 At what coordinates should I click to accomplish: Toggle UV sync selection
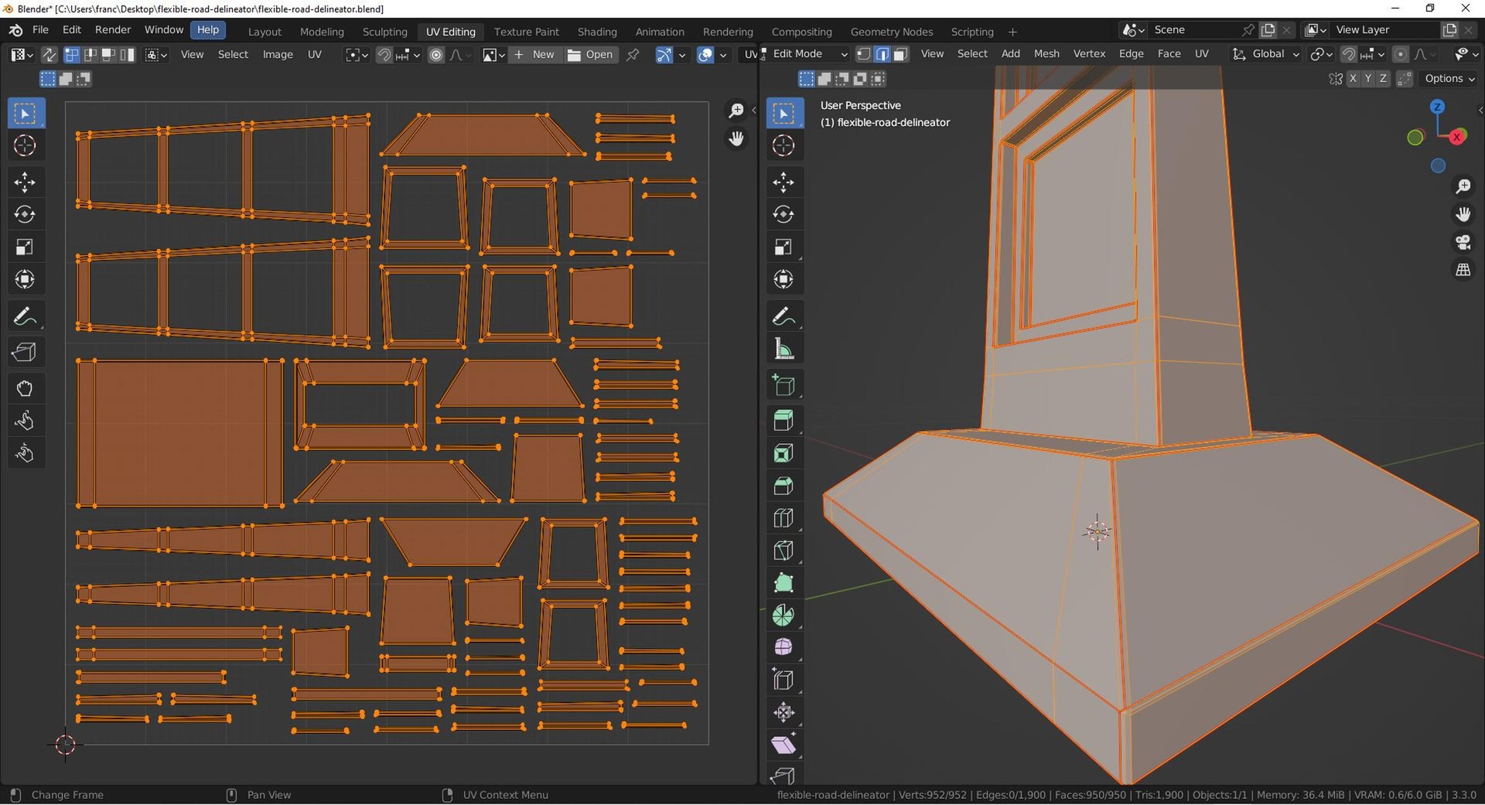(x=49, y=54)
